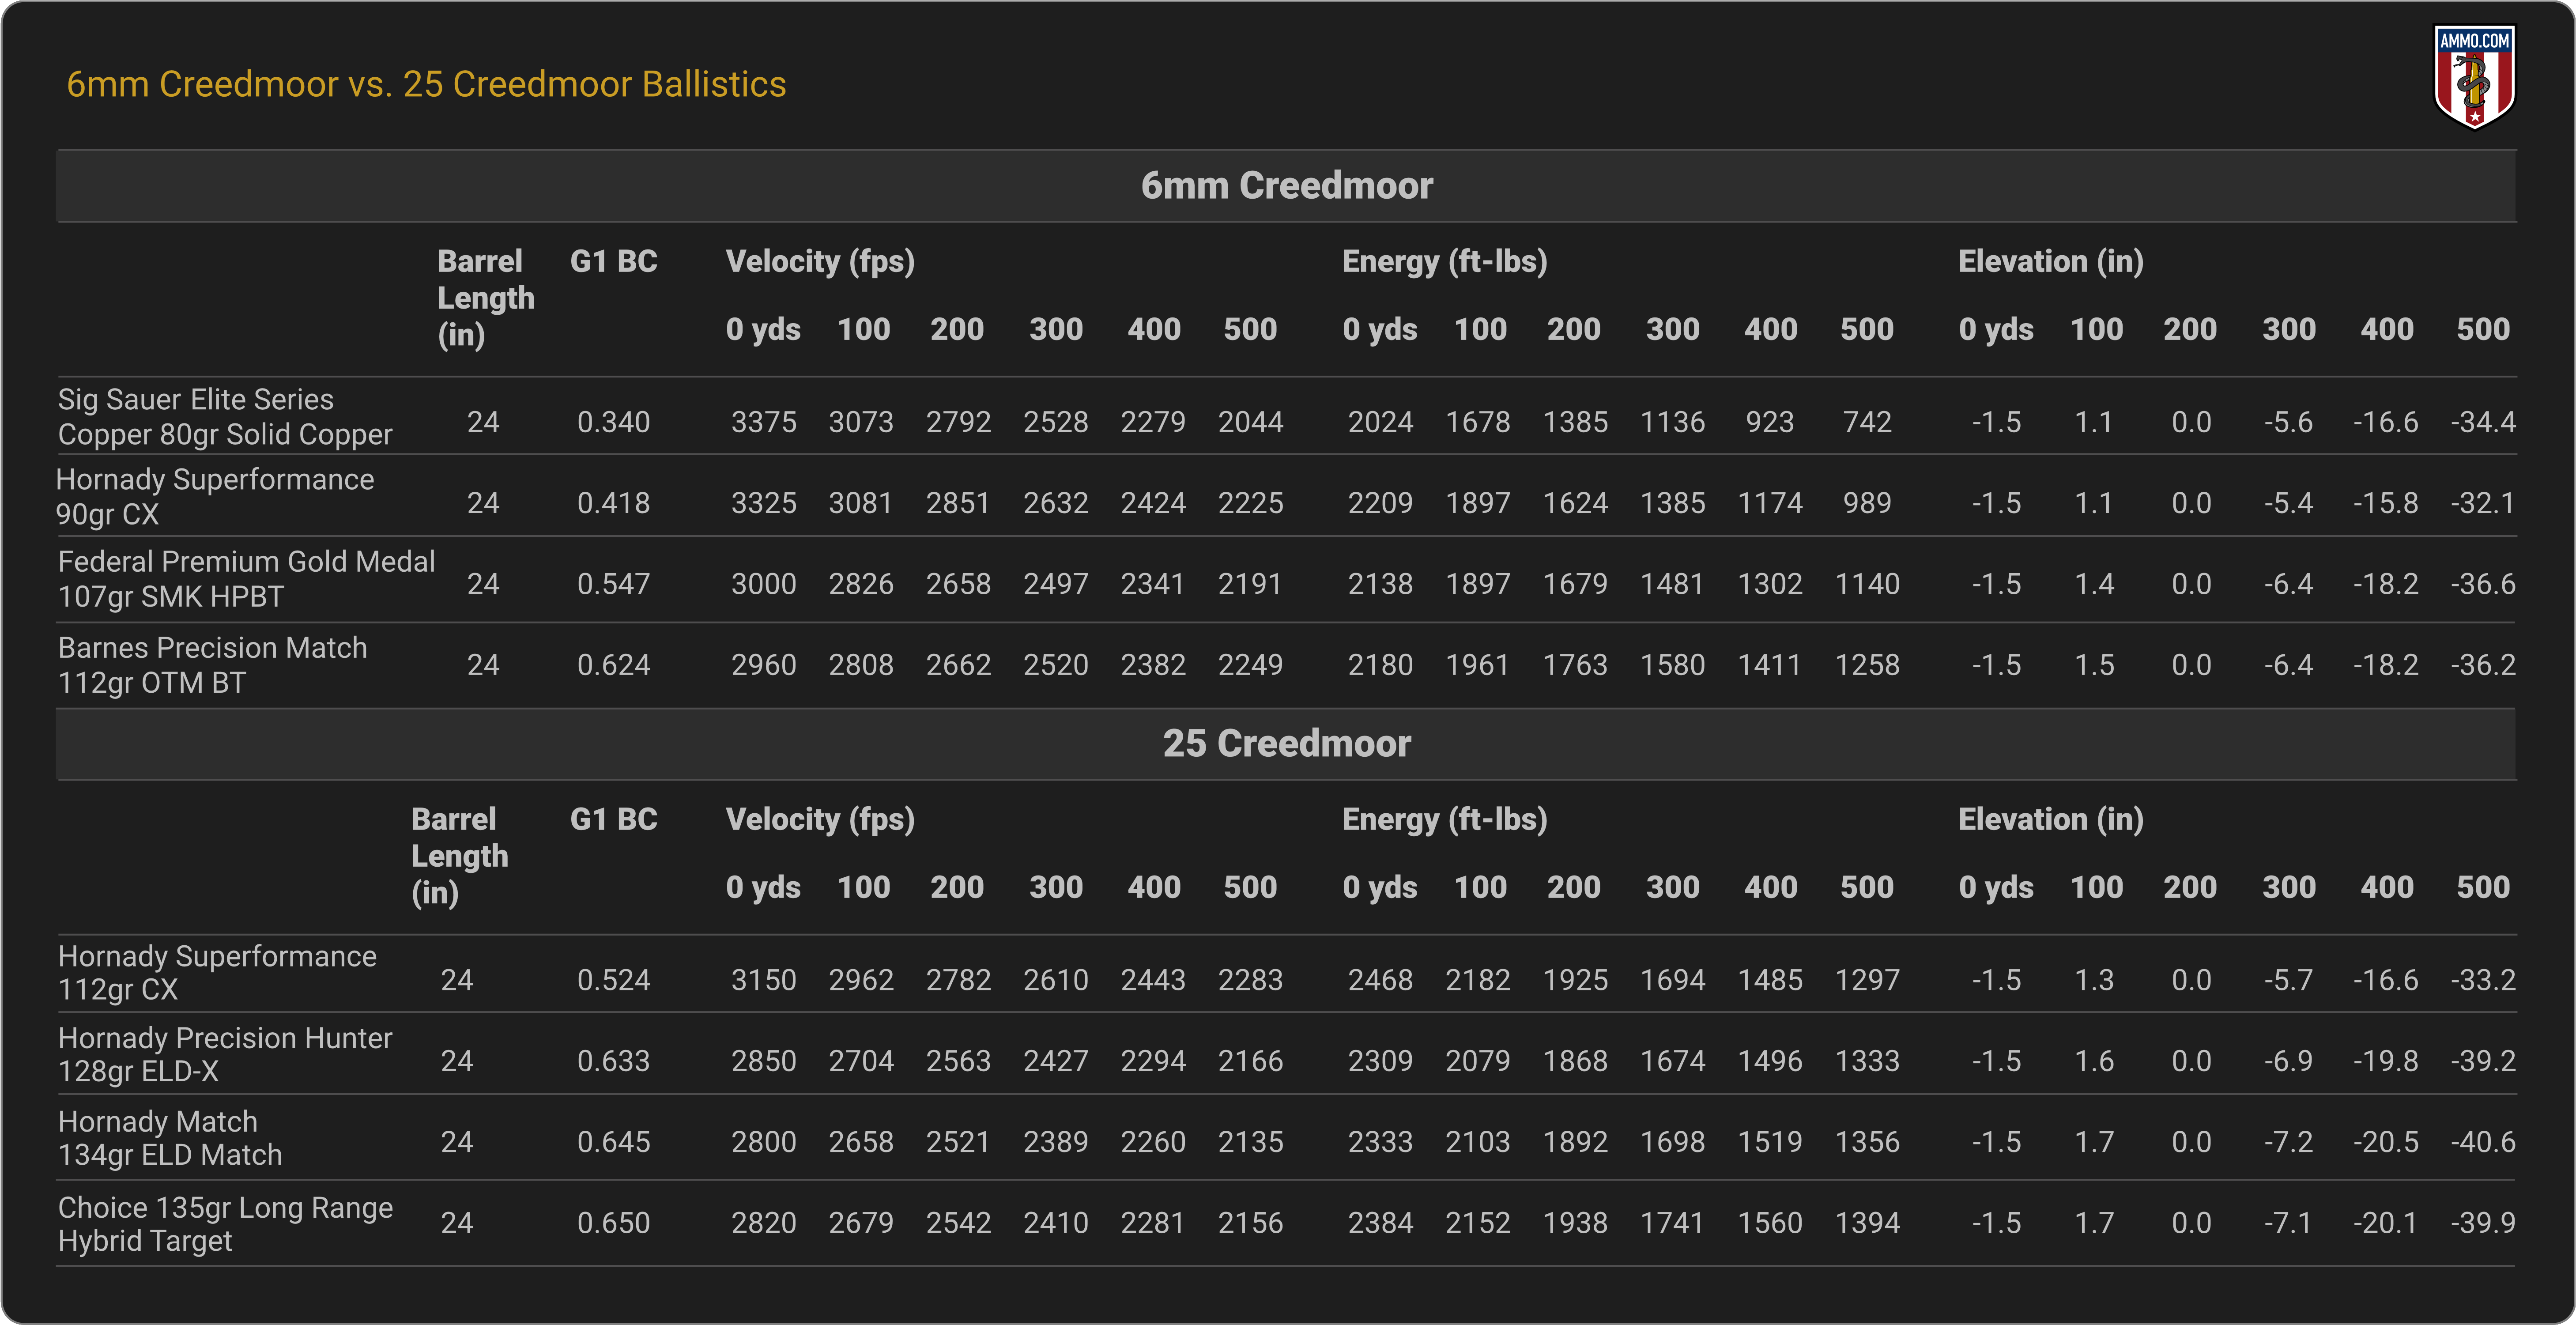Click 'Hornady Match 134gr ELD Match' row name
The image size is (2576, 1325).
tap(170, 1138)
